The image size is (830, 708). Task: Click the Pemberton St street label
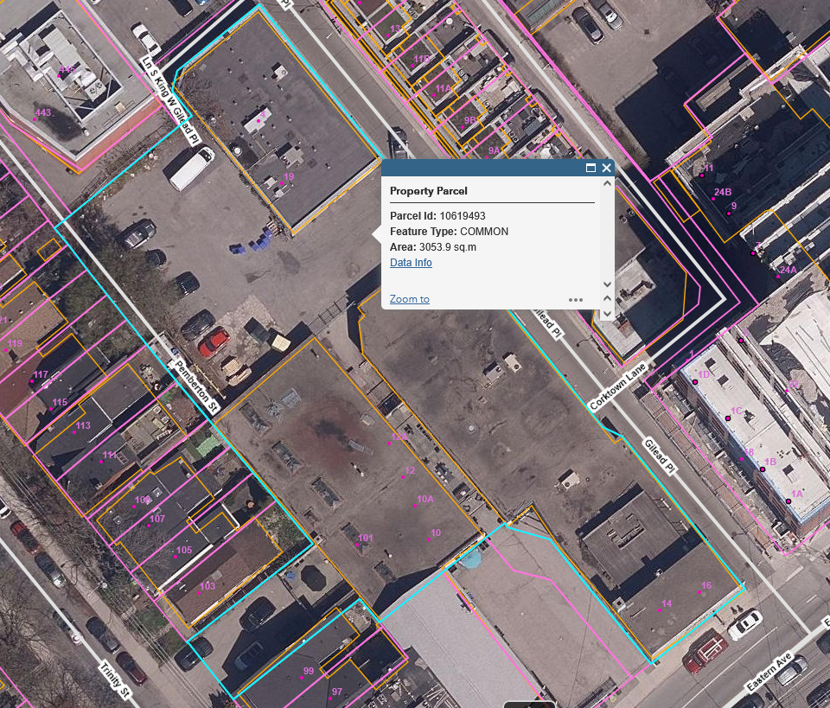point(196,386)
